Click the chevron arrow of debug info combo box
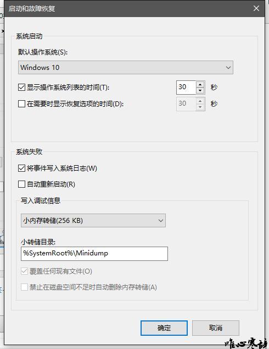Screen dimensions: 269x349 [x=161, y=221]
